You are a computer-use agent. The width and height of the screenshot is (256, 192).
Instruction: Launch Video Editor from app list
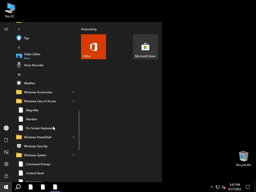(46, 56)
